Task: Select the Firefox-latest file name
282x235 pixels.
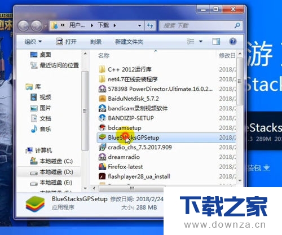Action: pyautogui.click(x=125, y=167)
